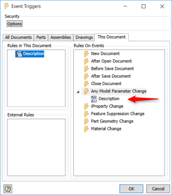The image size is (172, 195).
Task: Select Description in Rules in This Document
Action: pos(30,54)
